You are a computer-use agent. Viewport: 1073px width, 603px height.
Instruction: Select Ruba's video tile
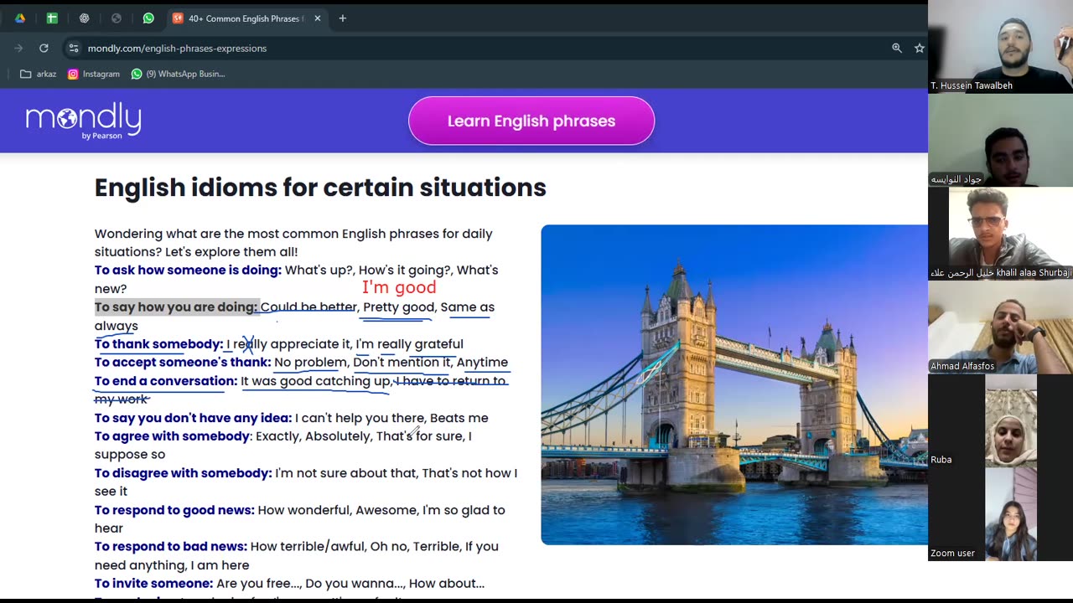1000,421
